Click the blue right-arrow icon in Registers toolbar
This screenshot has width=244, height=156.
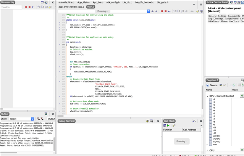230,85
